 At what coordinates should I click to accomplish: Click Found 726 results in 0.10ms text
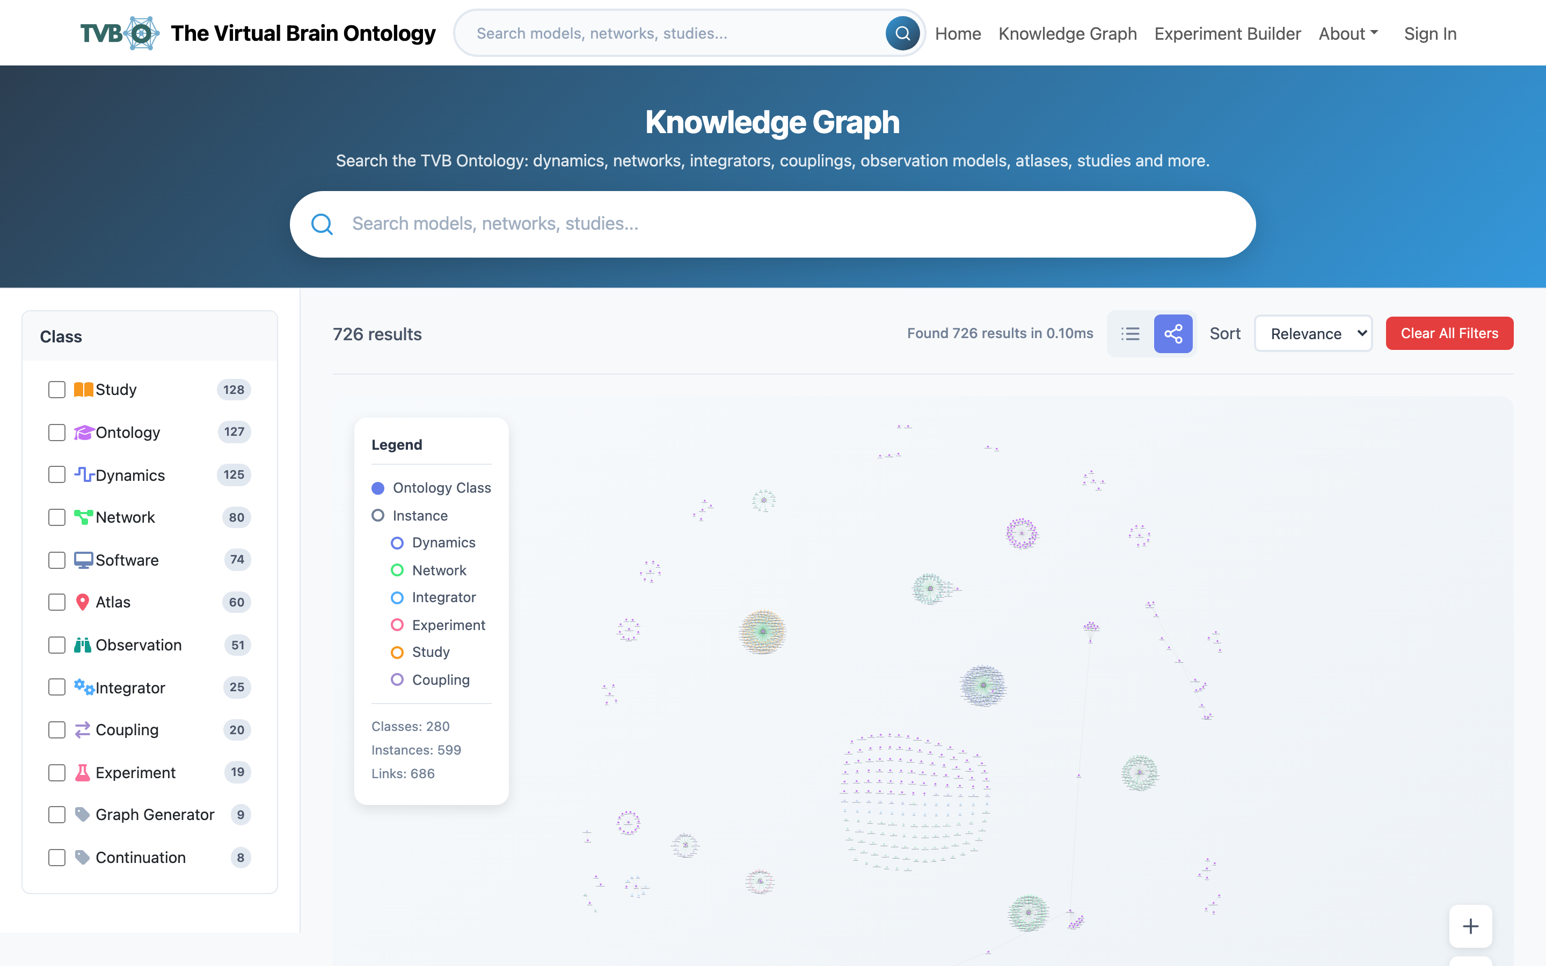pos(1000,333)
